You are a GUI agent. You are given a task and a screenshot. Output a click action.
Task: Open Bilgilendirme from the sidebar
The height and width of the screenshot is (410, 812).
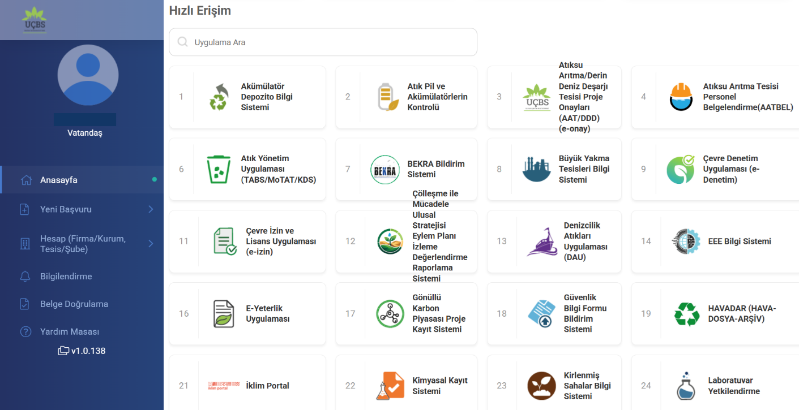(x=66, y=277)
